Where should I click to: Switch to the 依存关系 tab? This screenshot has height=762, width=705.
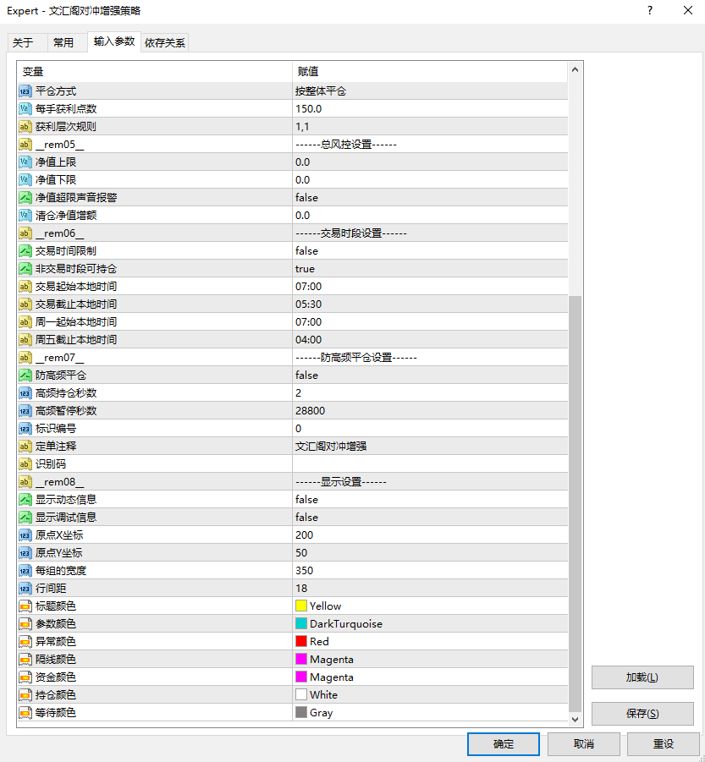point(164,41)
